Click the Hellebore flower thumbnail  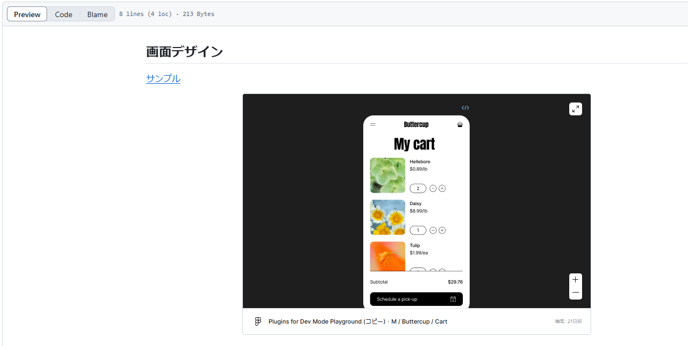click(387, 175)
